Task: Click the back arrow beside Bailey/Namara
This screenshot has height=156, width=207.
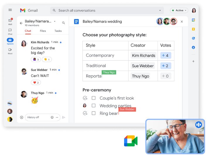Action: (x=21, y=23)
